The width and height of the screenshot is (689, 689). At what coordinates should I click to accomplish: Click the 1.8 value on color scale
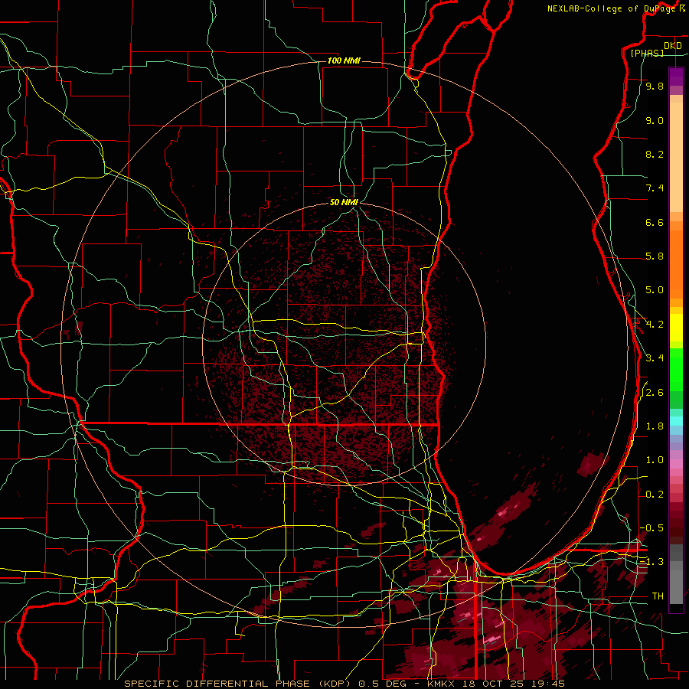click(x=655, y=426)
